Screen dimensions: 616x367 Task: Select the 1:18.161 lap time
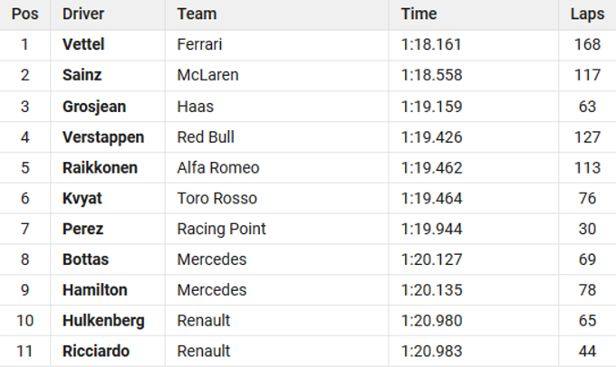coord(431,45)
